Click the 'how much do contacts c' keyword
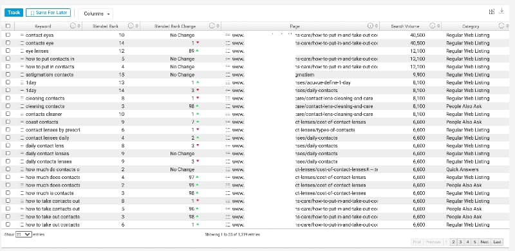Image resolution: width=515 pixels, height=251 pixels. click(53, 169)
